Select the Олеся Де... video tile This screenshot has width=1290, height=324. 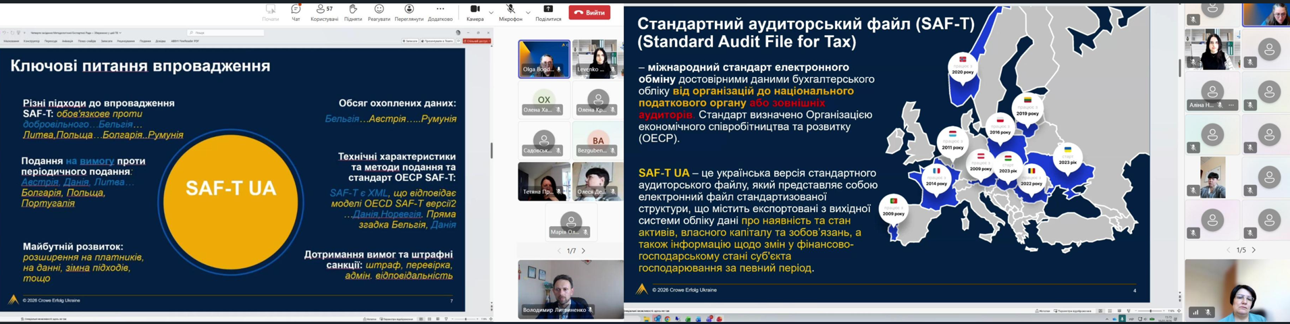(x=597, y=182)
